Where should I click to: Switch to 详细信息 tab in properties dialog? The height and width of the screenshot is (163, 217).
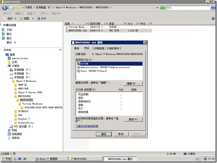pyautogui.click(x=99, y=48)
